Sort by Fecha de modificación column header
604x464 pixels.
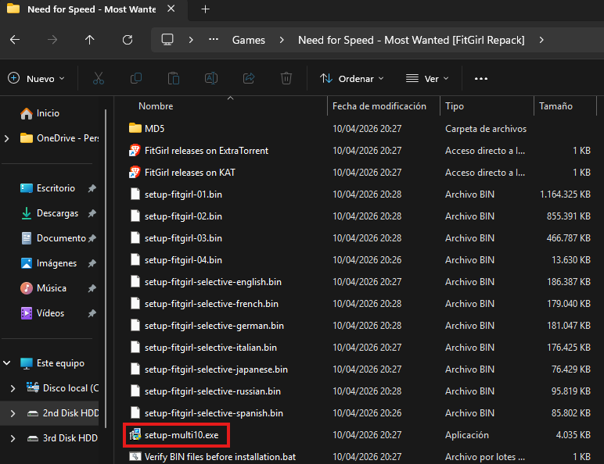(x=379, y=106)
